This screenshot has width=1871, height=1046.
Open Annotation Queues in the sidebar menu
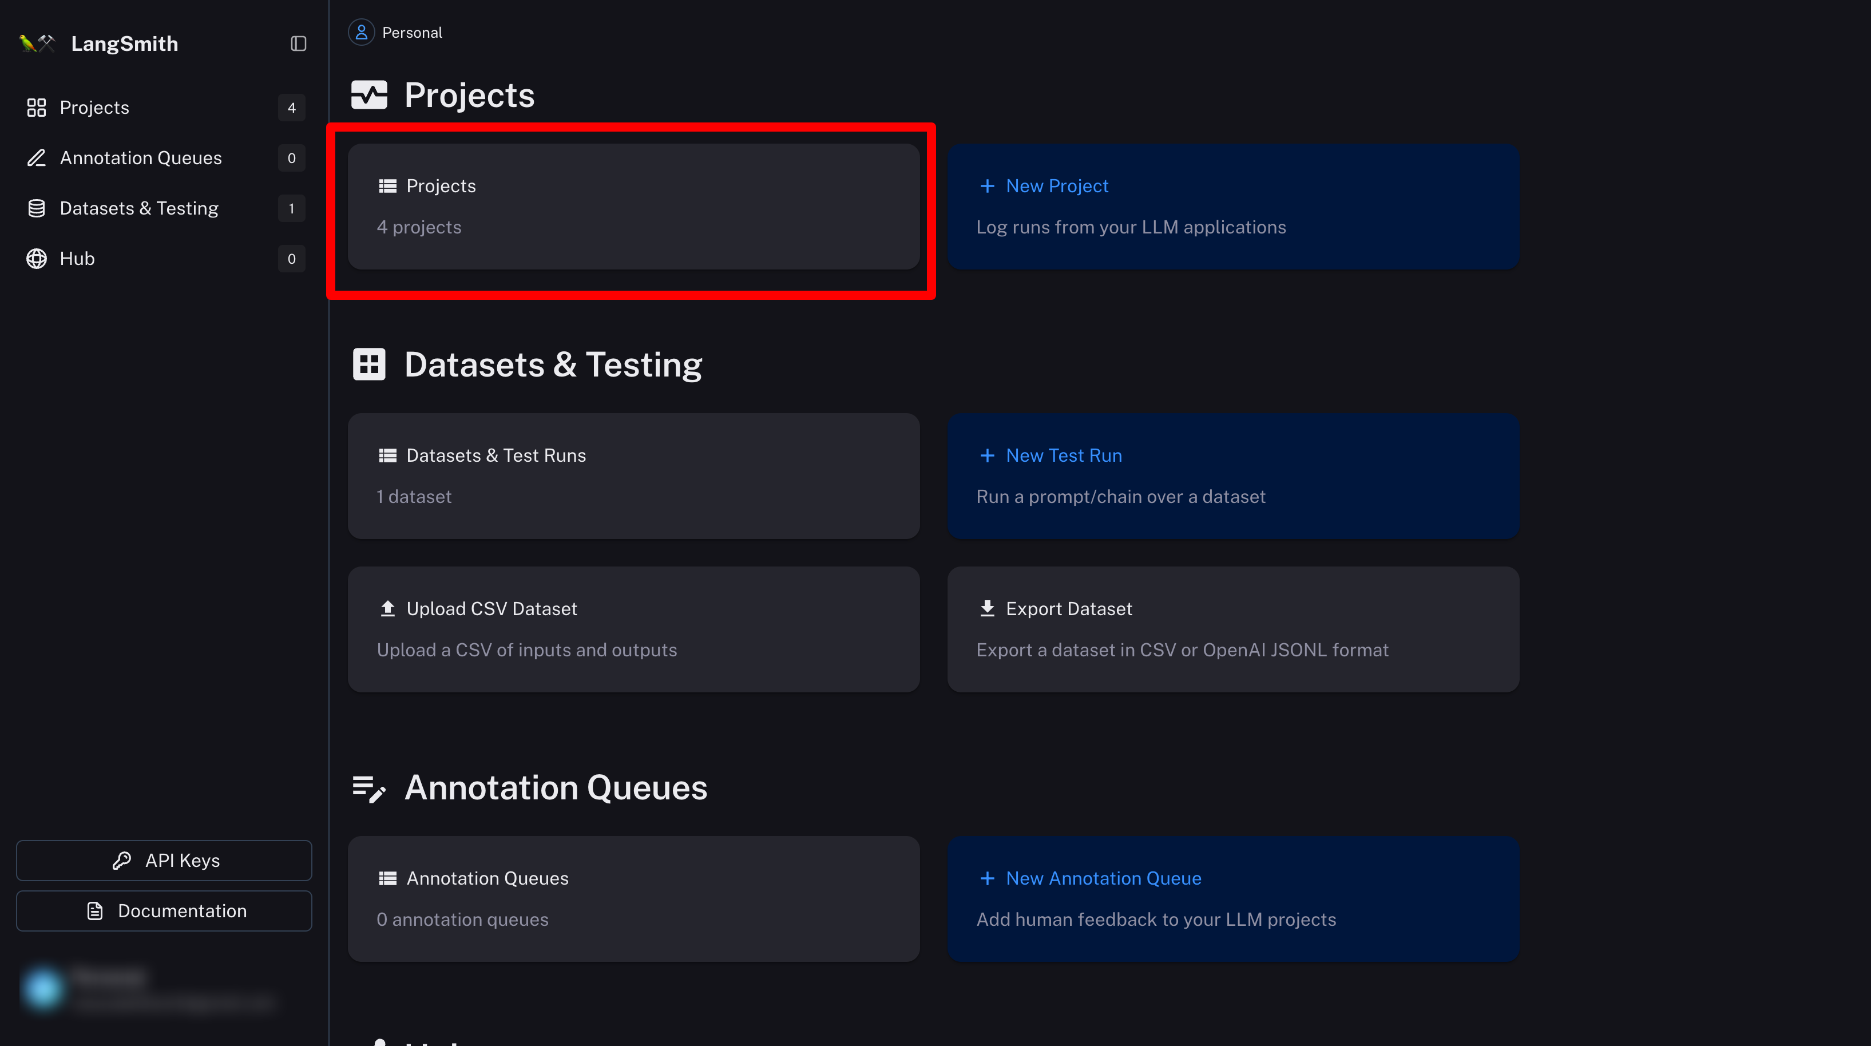(x=164, y=157)
